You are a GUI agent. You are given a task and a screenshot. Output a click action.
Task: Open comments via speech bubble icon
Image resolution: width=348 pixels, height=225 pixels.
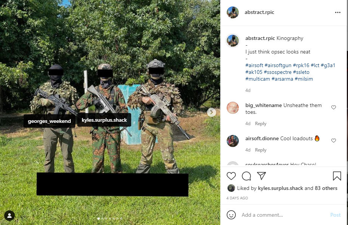point(246,176)
